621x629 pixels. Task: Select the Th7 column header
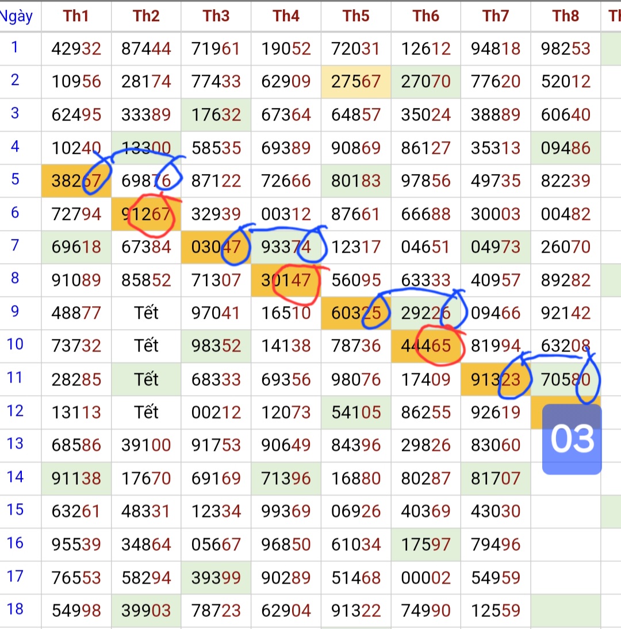click(495, 16)
